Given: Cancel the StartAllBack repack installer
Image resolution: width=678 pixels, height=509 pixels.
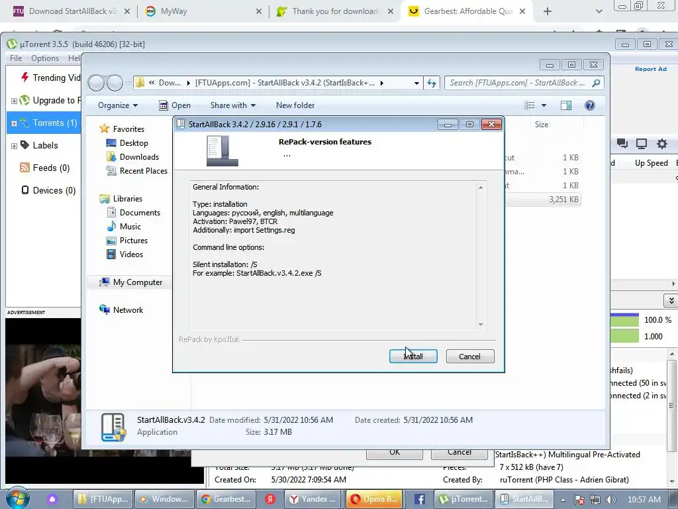Looking at the screenshot, I should [469, 356].
